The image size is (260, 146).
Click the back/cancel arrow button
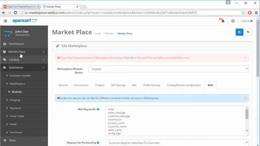point(248,32)
